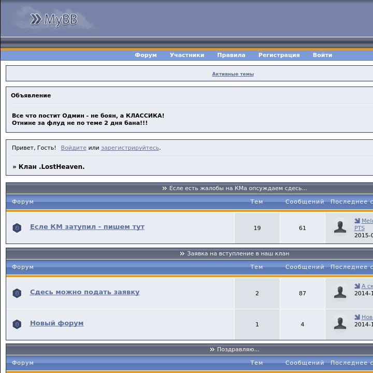The image size is (373, 373).
Task: Click status icon beside "Если КМ затупил" forum
Action: click(x=17, y=228)
